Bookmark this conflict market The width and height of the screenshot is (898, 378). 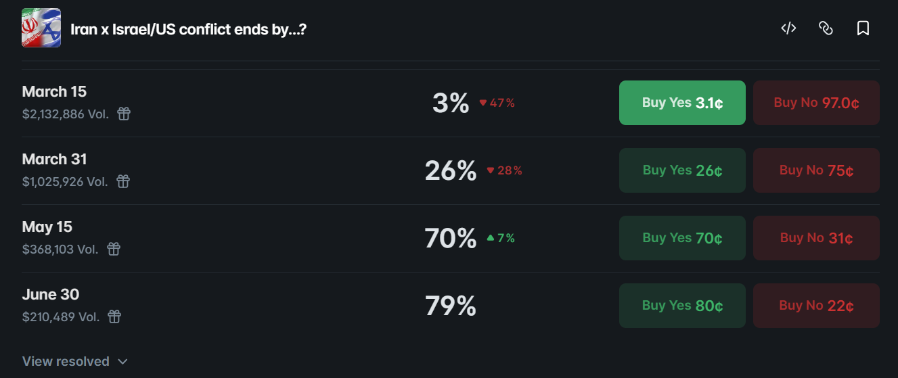[x=863, y=28]
